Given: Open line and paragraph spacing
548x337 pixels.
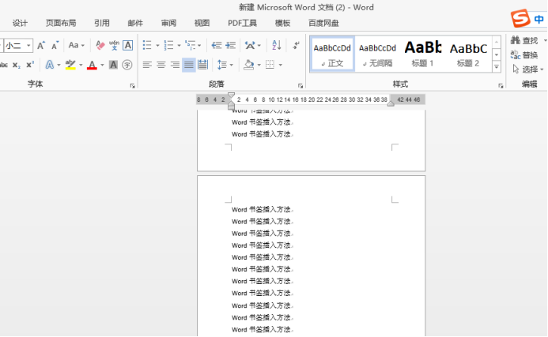Looking at the screenshot, I should [222, 65].
